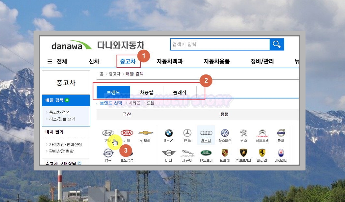Select the BMW brand logo
Image resolution: width=345 pixels, height=202 pixels.
click(x=168, y=133)
